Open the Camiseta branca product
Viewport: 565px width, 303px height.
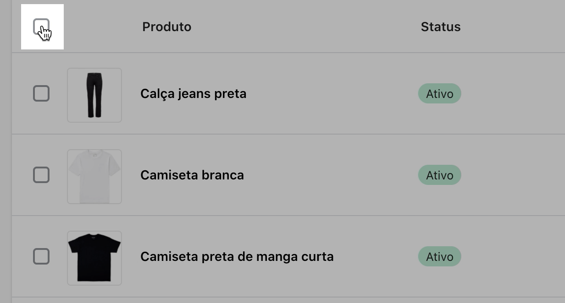coord(192,175)
